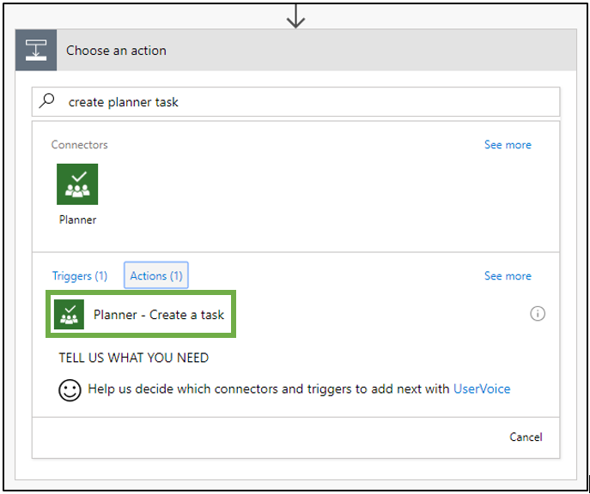This screenshot has width=590, height=494.
Task: Switch to the Actions (1) tab
Action: 156,275
